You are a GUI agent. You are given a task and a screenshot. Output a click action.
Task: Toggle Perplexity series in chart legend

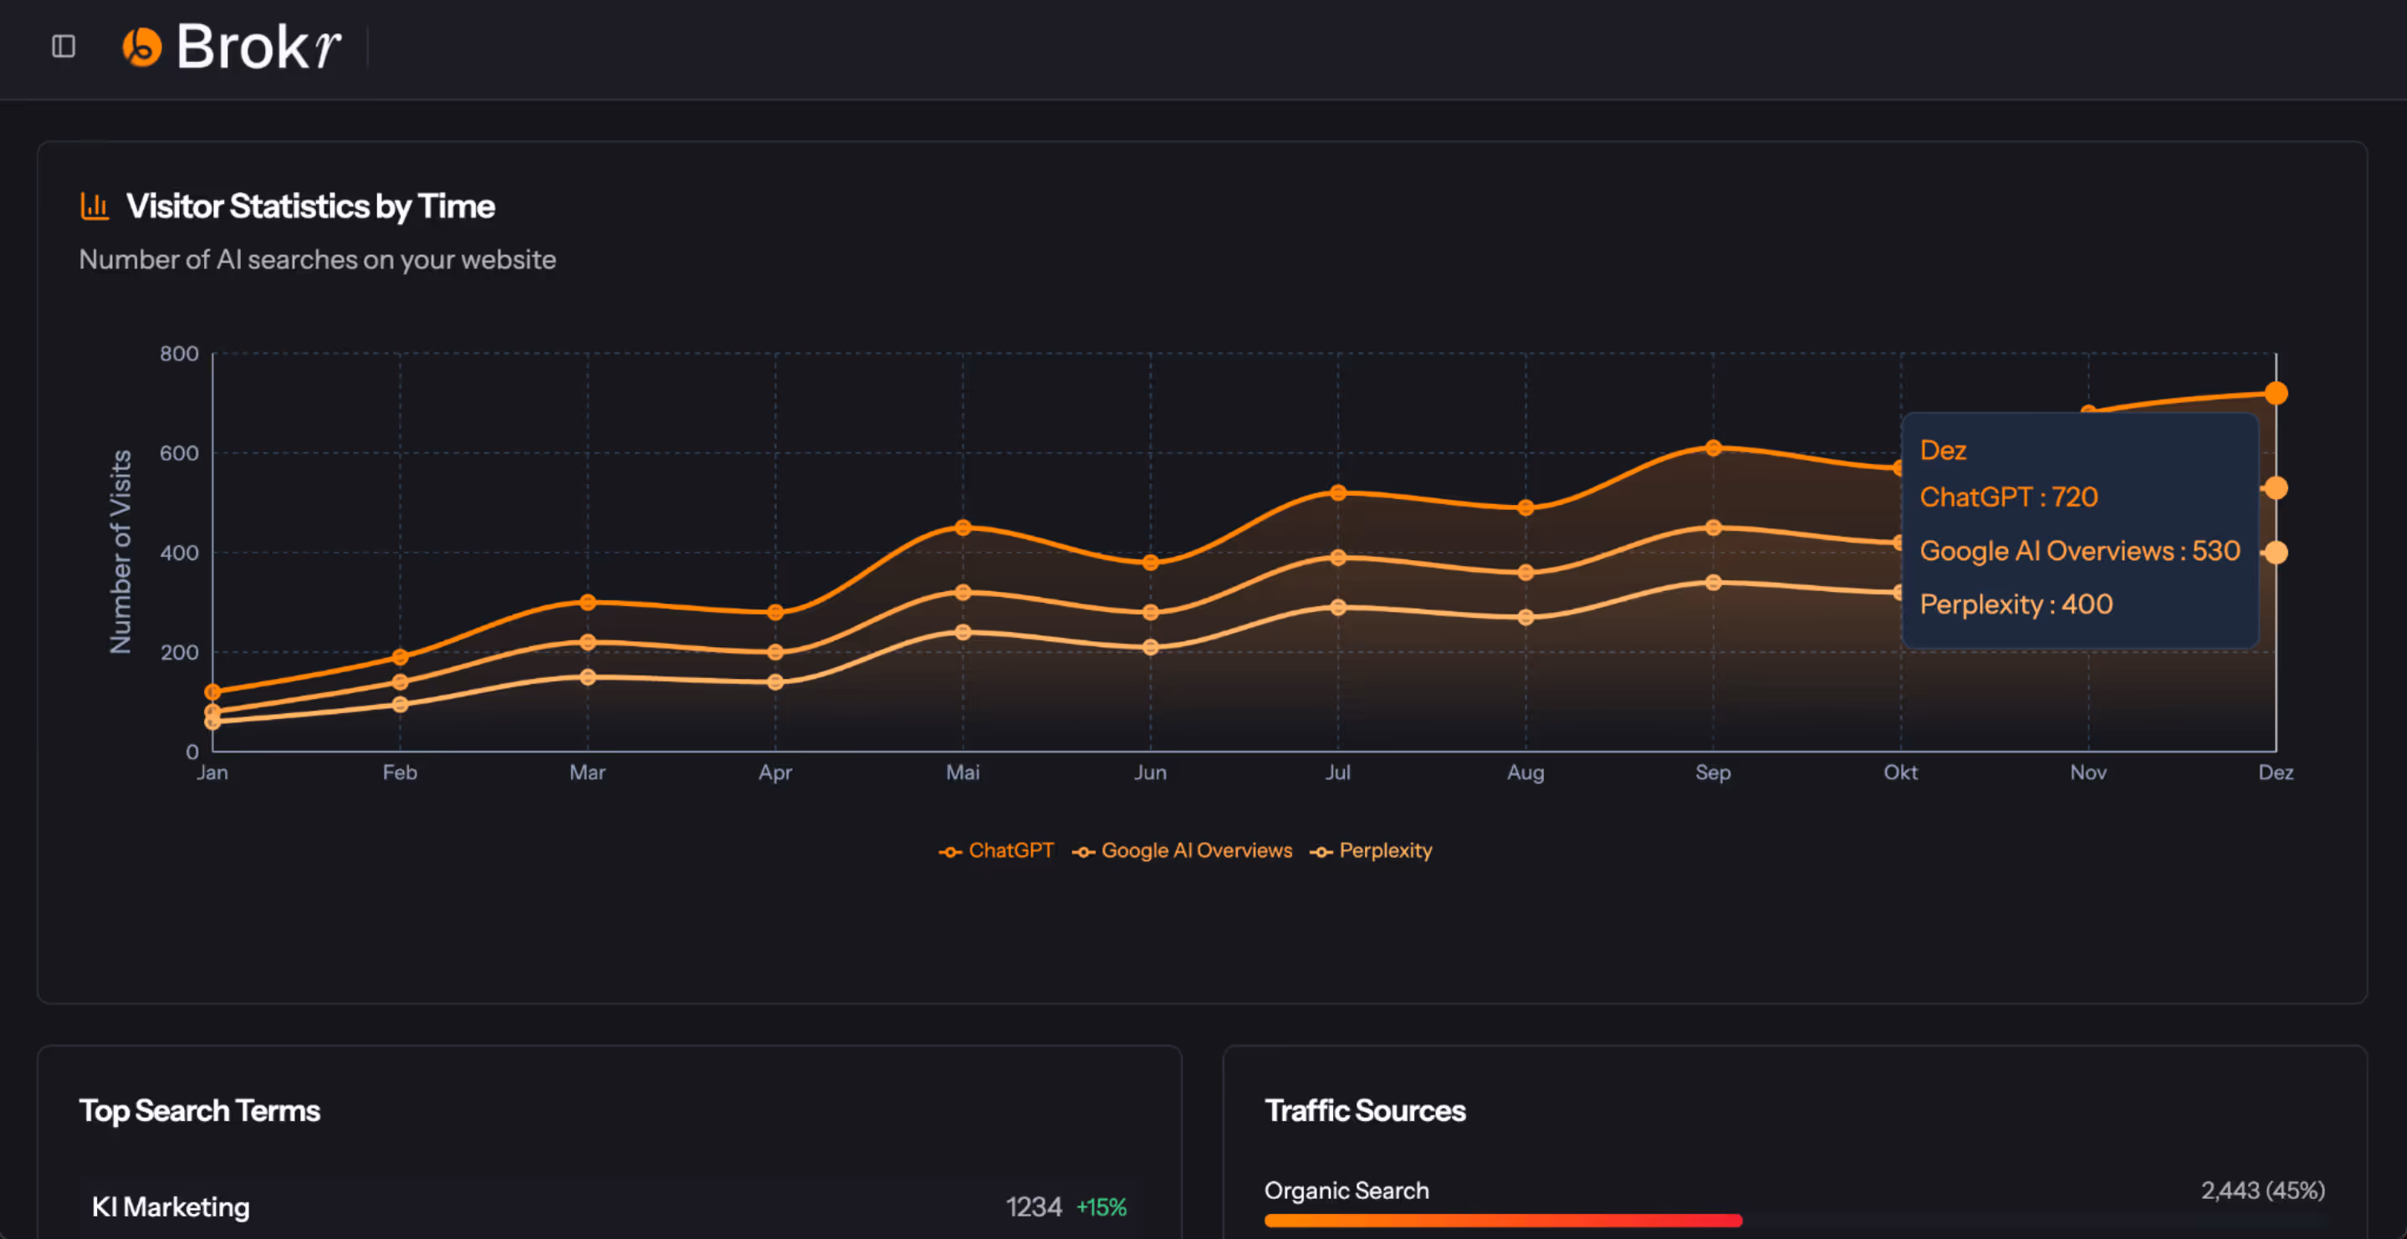click(x=1371, y=850)
